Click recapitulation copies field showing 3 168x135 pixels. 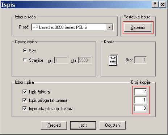click(x=140, y=108)
